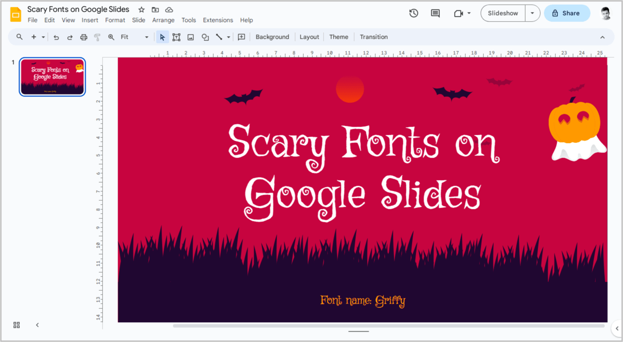This screenshot has height=342, width=623.
Task: Click the Transition button
Action: 374,37
